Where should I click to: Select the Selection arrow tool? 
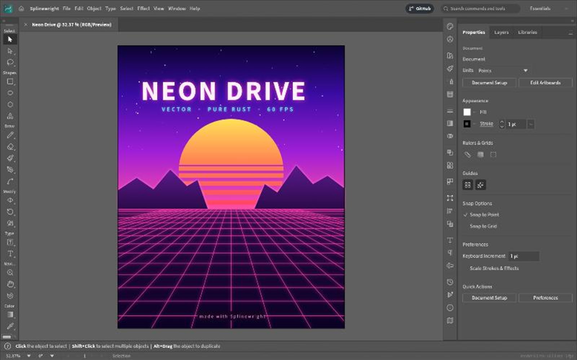[10, 39]
